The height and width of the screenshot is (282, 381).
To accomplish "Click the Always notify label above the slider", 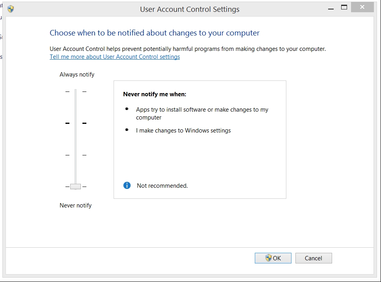I will tap(77, 75).
